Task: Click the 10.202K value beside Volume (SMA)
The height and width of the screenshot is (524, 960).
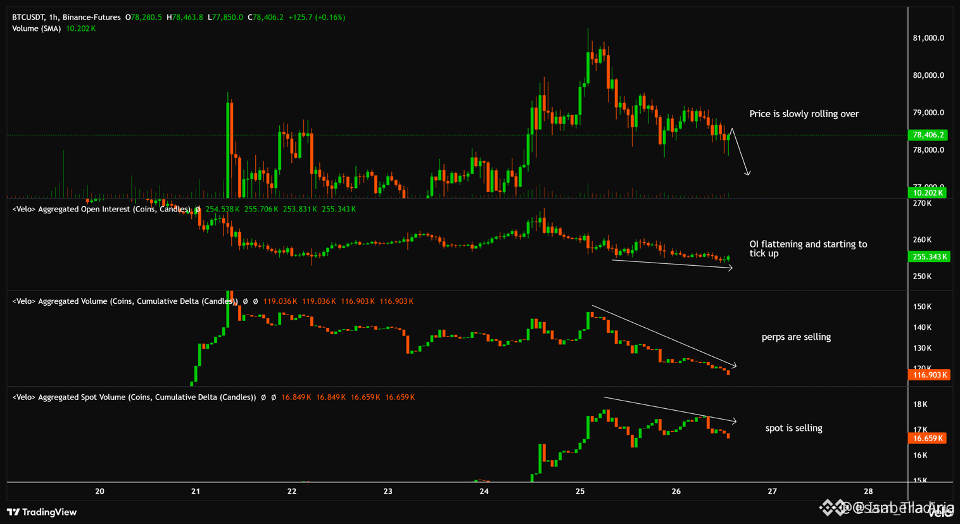Action: point(81,28)
